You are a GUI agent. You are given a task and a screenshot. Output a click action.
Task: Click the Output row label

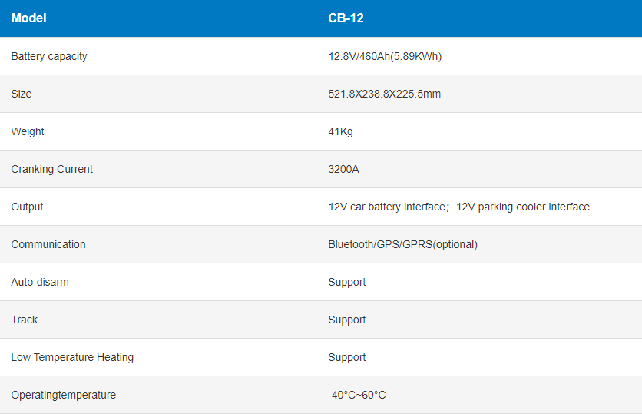click(27, 207)
